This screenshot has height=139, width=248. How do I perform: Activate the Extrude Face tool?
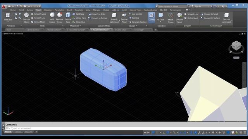[x=68, y=18]
